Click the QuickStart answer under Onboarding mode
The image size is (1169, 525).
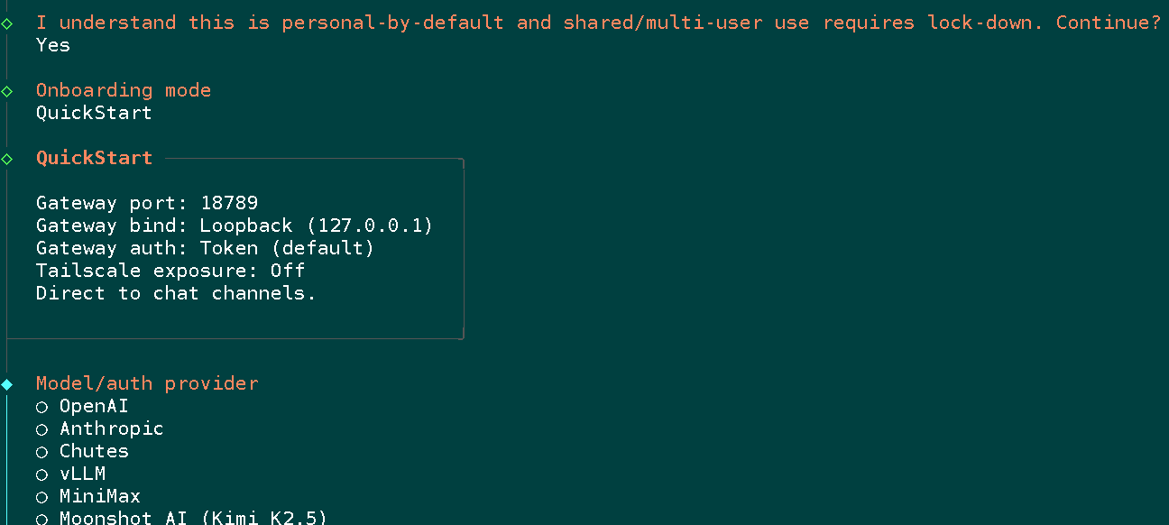94,113
